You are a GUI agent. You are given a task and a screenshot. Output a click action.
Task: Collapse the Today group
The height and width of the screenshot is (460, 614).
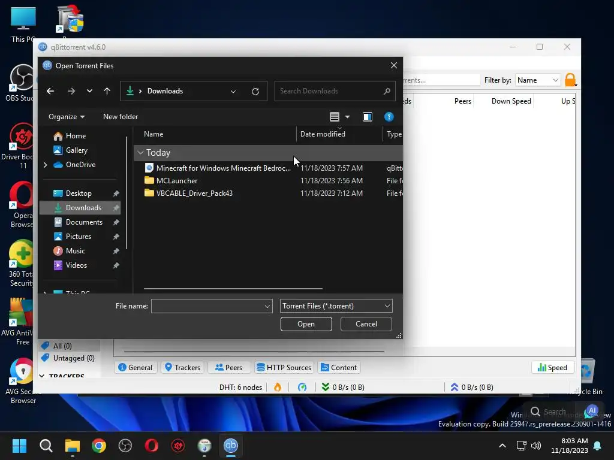point(140,153)
